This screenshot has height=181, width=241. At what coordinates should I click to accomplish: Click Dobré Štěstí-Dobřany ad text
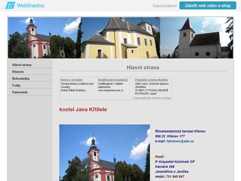(x=73, y=90)
